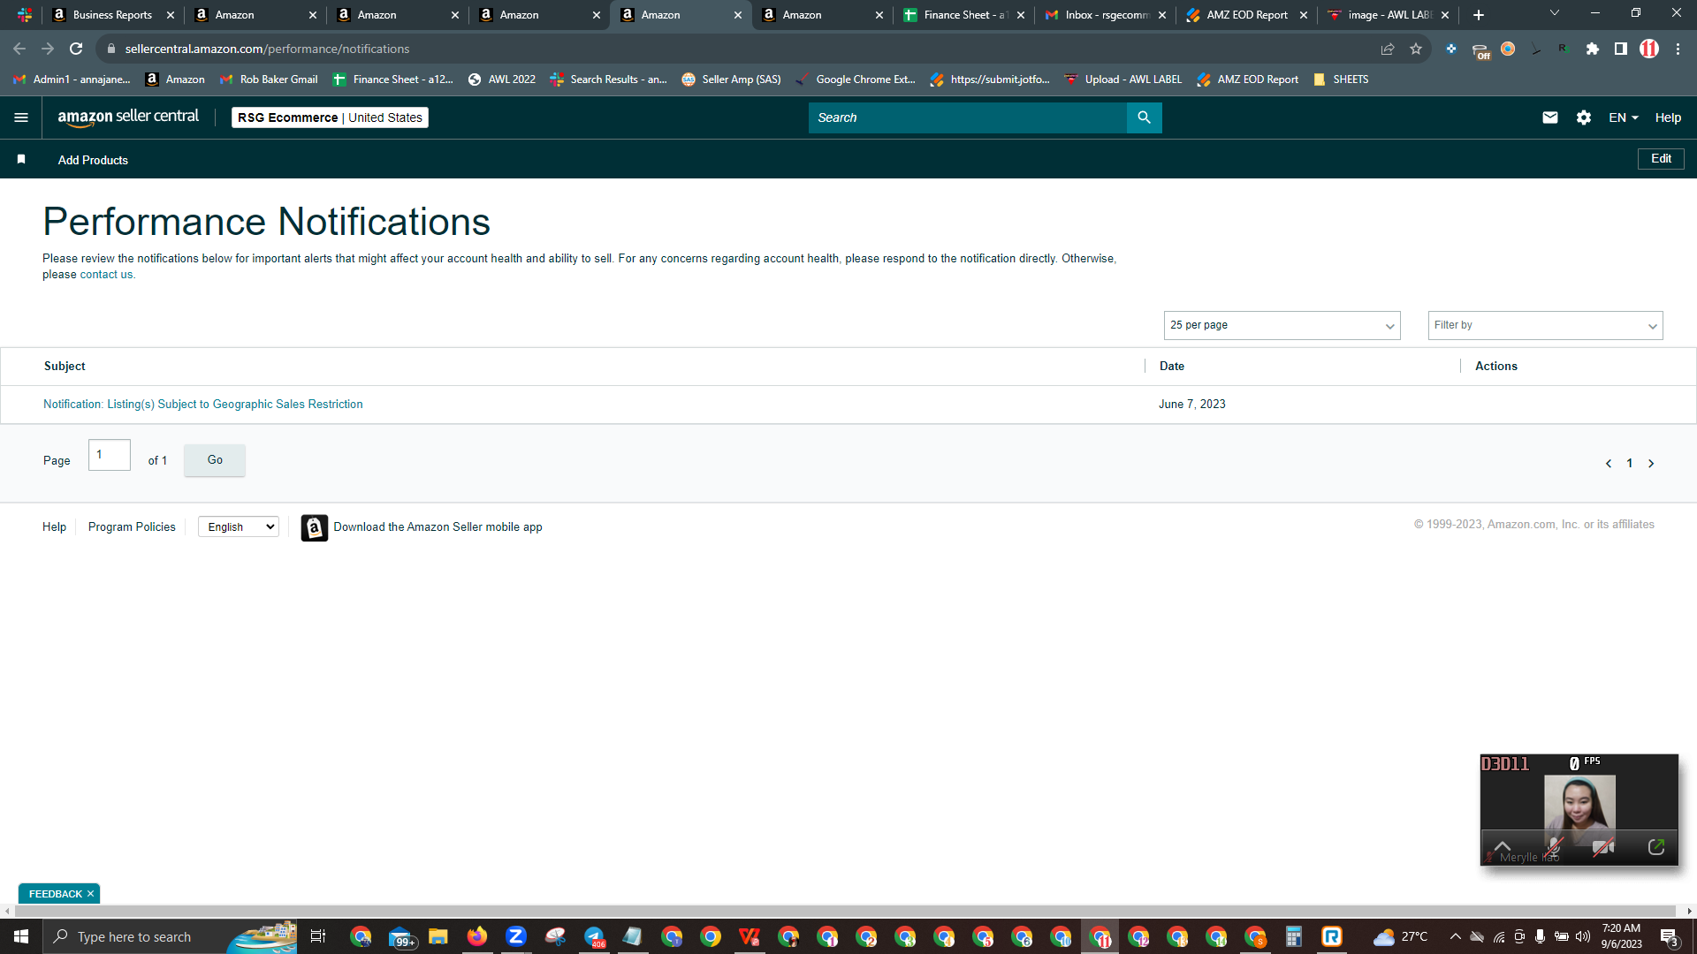Switch to the Inbox Gmail tab
The height and width of the screenshot is (954, 1697).
pyautogui.click(x=1105, y=15)
